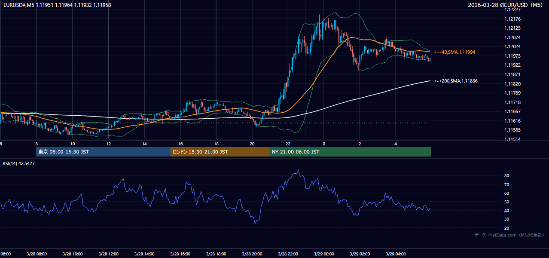Click the 3/28 10:00 time label

click(72, 254)
